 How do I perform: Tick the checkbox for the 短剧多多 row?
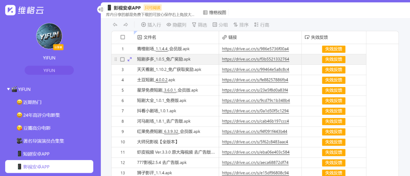click(x=123, y=59)
